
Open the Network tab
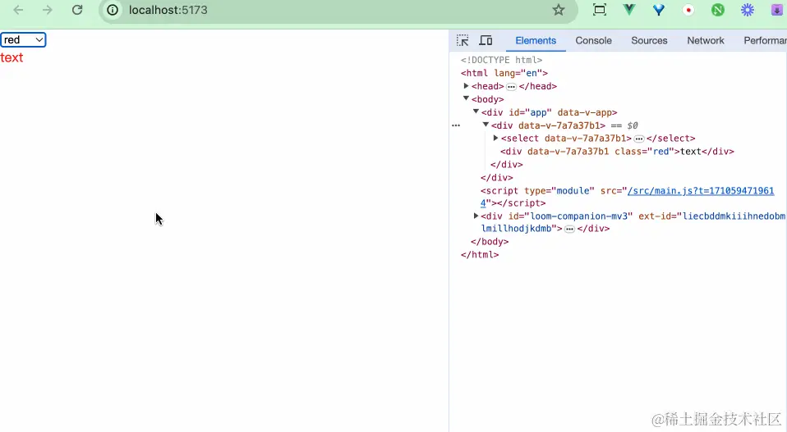tap(705, 40)
